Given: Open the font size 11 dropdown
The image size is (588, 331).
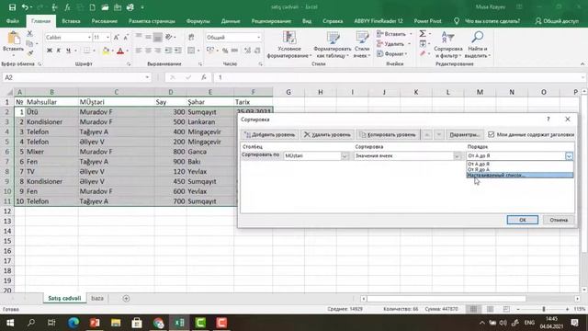Looking at the screenshot, I should click(108, 37).
